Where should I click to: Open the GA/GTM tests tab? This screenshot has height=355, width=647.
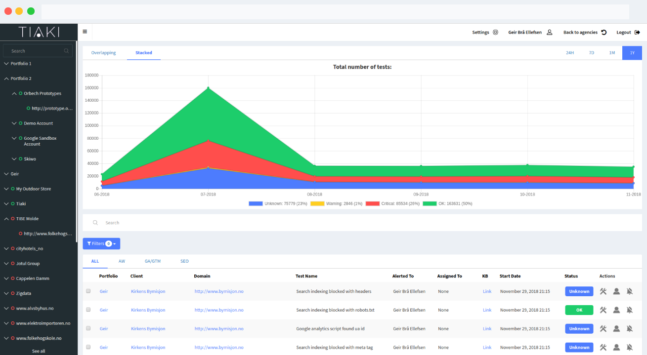(153, 261)
